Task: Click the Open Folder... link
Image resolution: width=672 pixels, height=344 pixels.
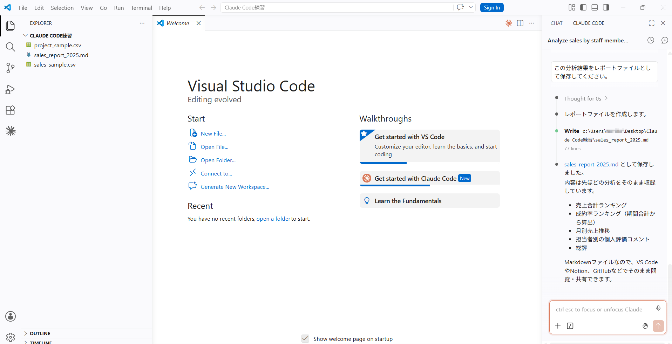Action: pyautogui.click(x=218, y=160)
